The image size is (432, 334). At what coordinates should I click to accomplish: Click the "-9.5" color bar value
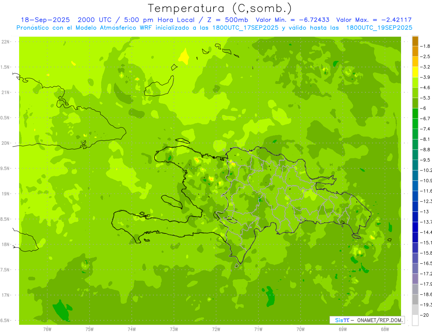(x=426, y=160)
